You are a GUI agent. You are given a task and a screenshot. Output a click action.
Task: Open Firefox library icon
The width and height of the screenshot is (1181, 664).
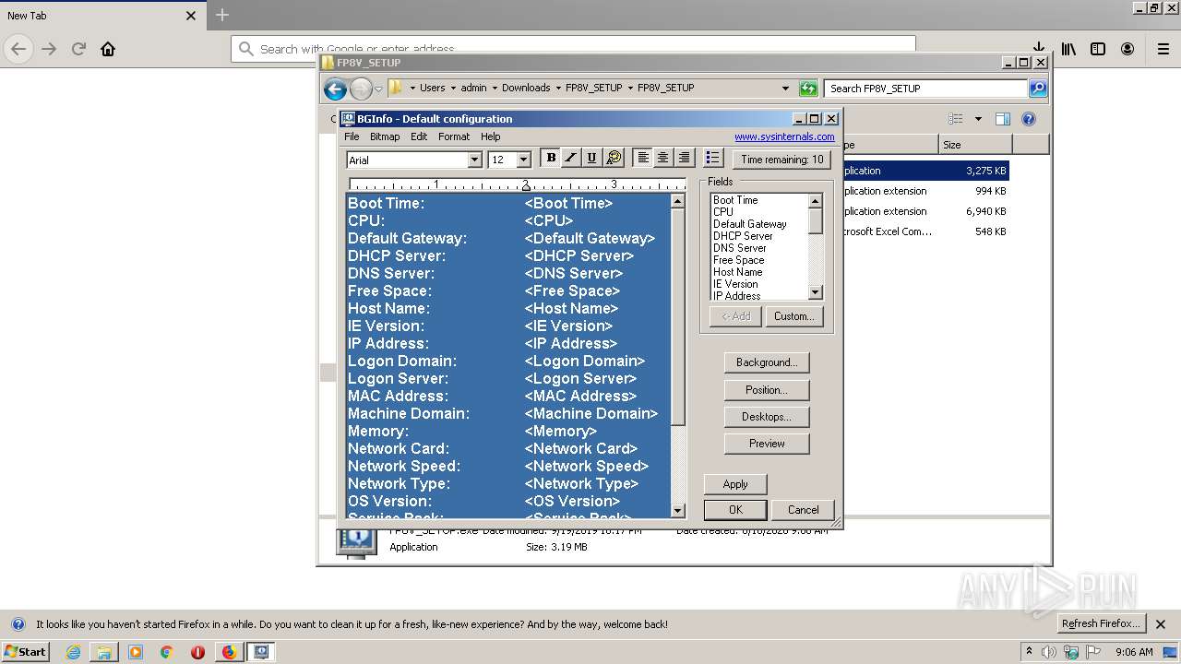(x=1068, y=50)
